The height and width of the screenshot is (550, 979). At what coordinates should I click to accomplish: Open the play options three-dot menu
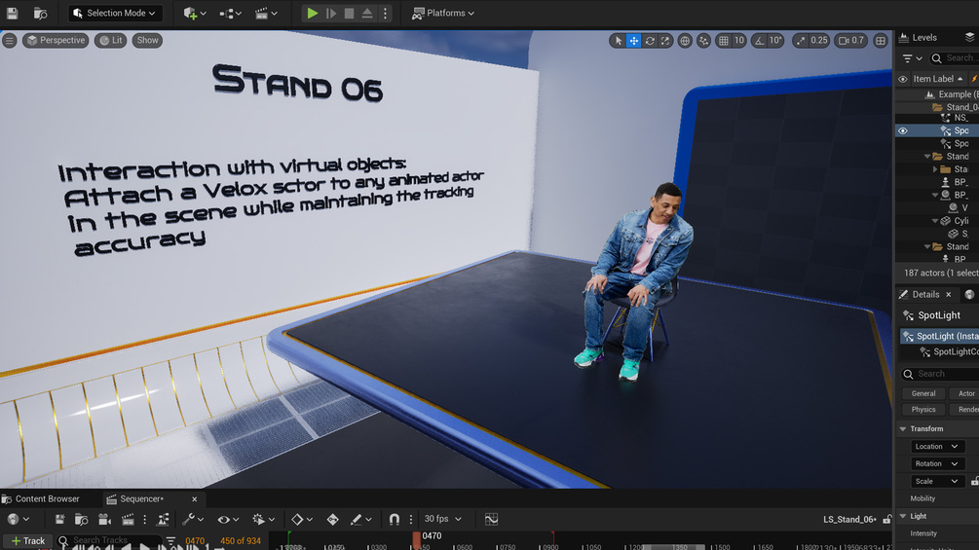(x=385, y=13)
